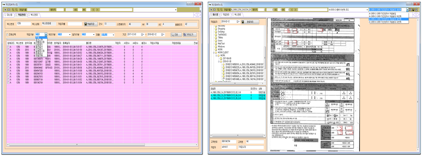The image size is (423, 157).
Task: Click right triangle tab-scroll arrow in left window
Action: [x=199, y=15]
